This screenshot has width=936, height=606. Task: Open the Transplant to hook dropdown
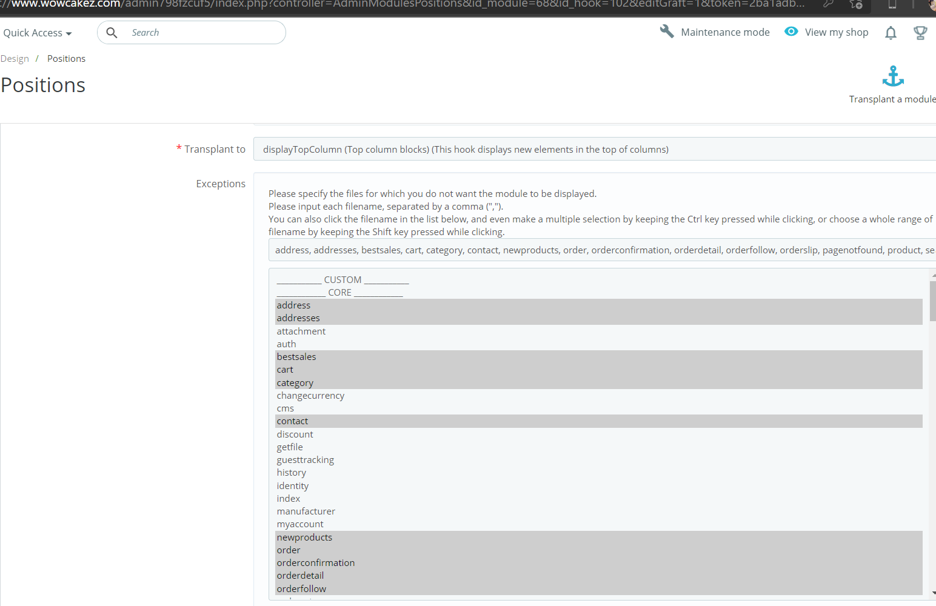tap(595, 149)
